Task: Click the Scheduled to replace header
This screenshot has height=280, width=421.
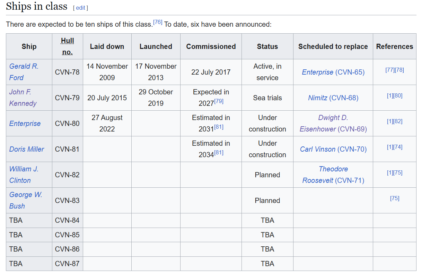Action: pyautogui.click(x=333, y=46)
